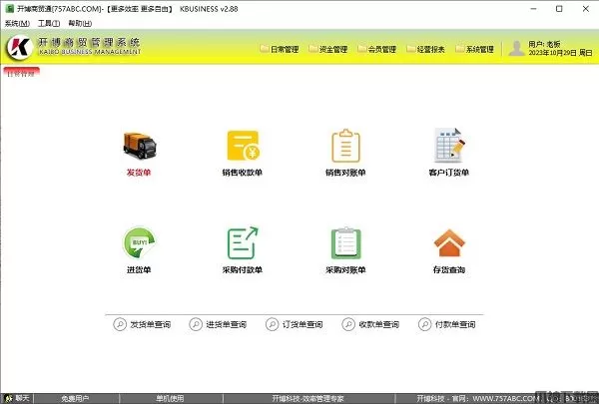599x404 pixels.
Task: Click the 进货单查询 link
Action: (x=227, y=324)
